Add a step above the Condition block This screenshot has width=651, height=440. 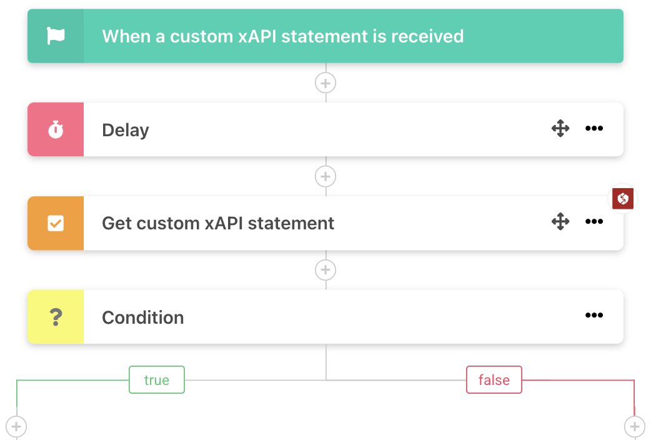[325, 270]
